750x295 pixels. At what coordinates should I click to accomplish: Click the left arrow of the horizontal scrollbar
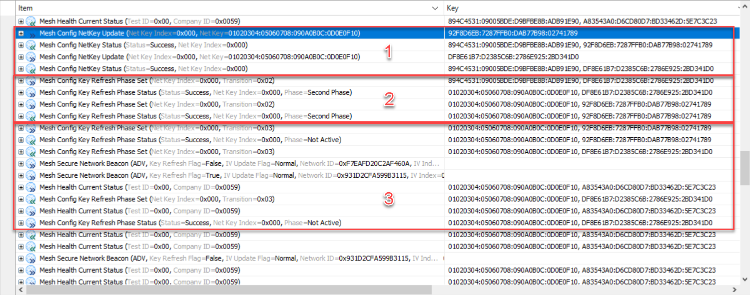[x=20, y=290]
